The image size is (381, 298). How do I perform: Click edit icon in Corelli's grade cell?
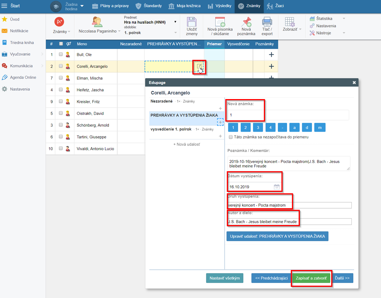click(199, 66)
